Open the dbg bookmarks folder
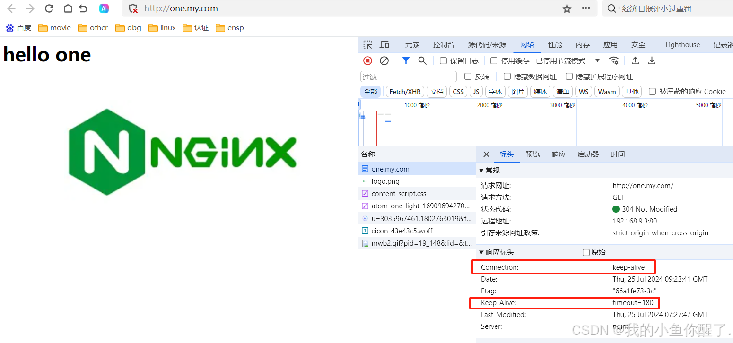 point(128,28)
